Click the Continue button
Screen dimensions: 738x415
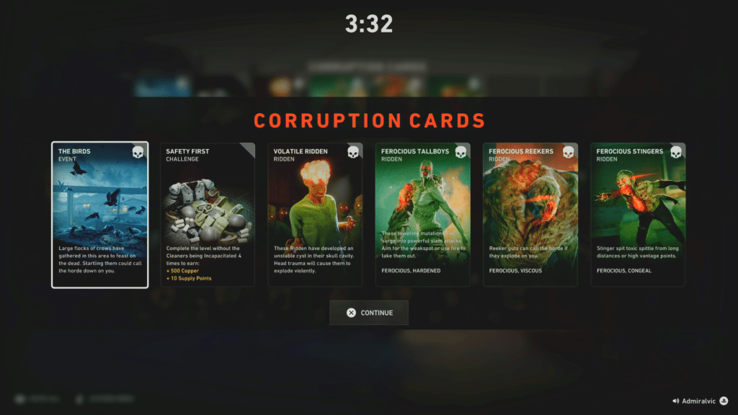pyautogui.click(x=369, y=313)
